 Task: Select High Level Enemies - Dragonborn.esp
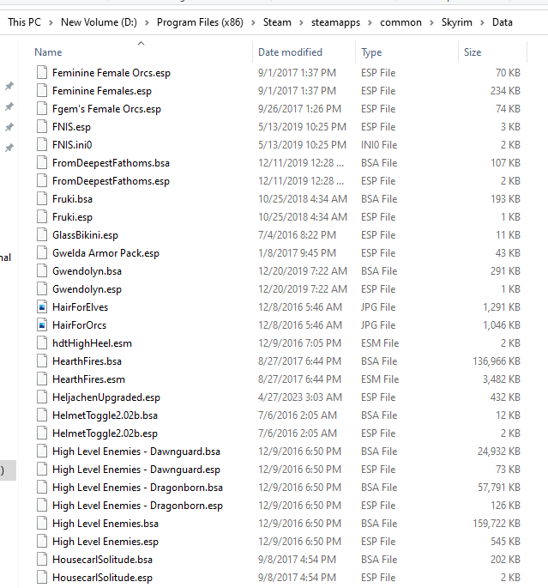coord(137,506)
